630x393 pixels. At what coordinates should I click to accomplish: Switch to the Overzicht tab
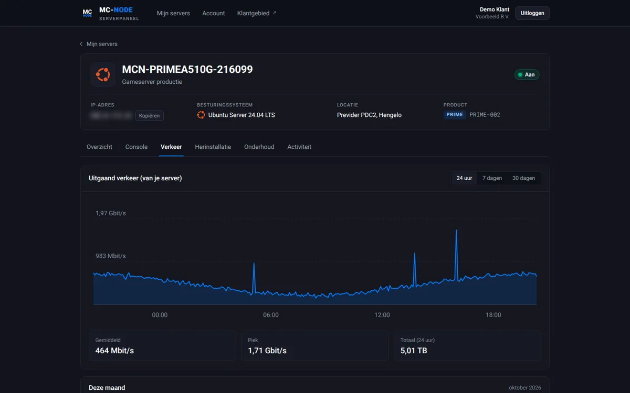point(99,147)
